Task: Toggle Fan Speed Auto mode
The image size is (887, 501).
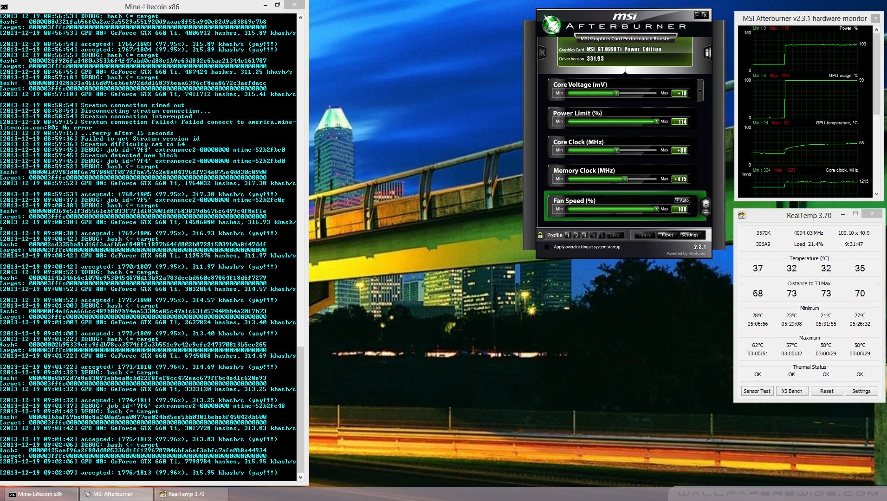Action: [682, 200]
